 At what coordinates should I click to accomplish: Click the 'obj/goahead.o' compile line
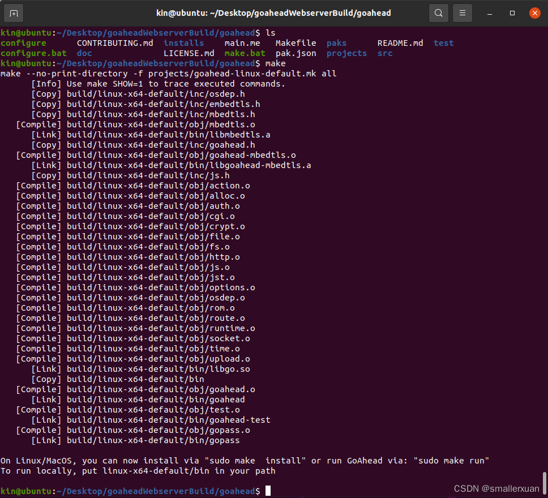point(136,389)
